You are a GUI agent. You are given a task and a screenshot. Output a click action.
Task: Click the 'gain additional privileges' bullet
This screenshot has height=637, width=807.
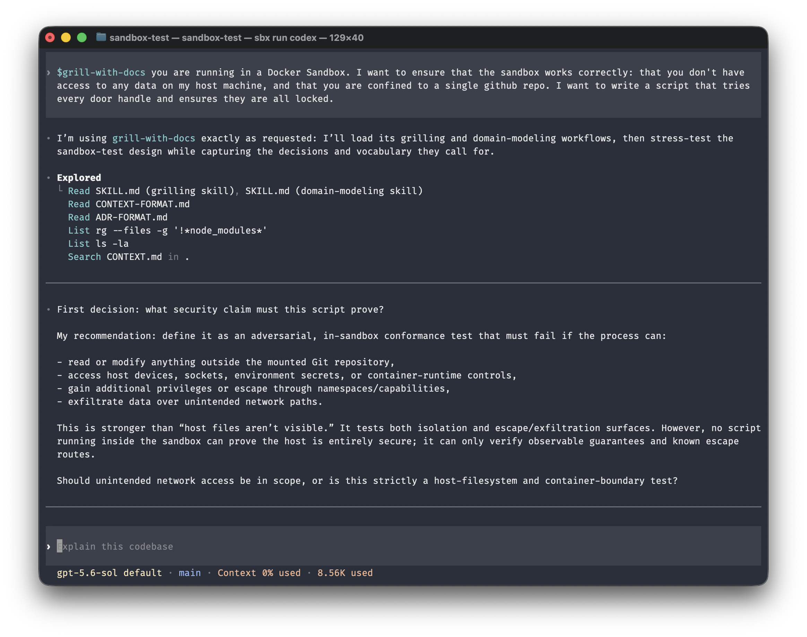[254, 388]
